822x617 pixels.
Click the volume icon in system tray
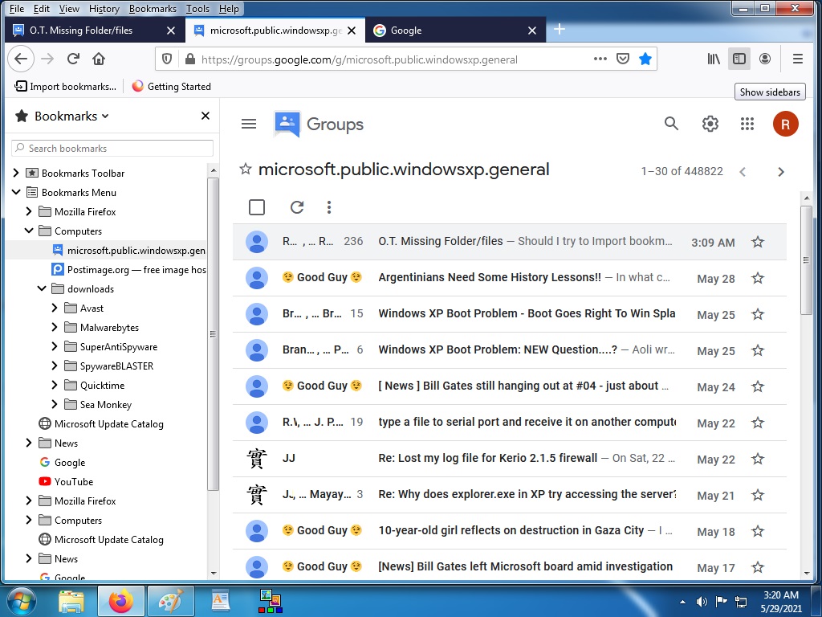(702, 601)
